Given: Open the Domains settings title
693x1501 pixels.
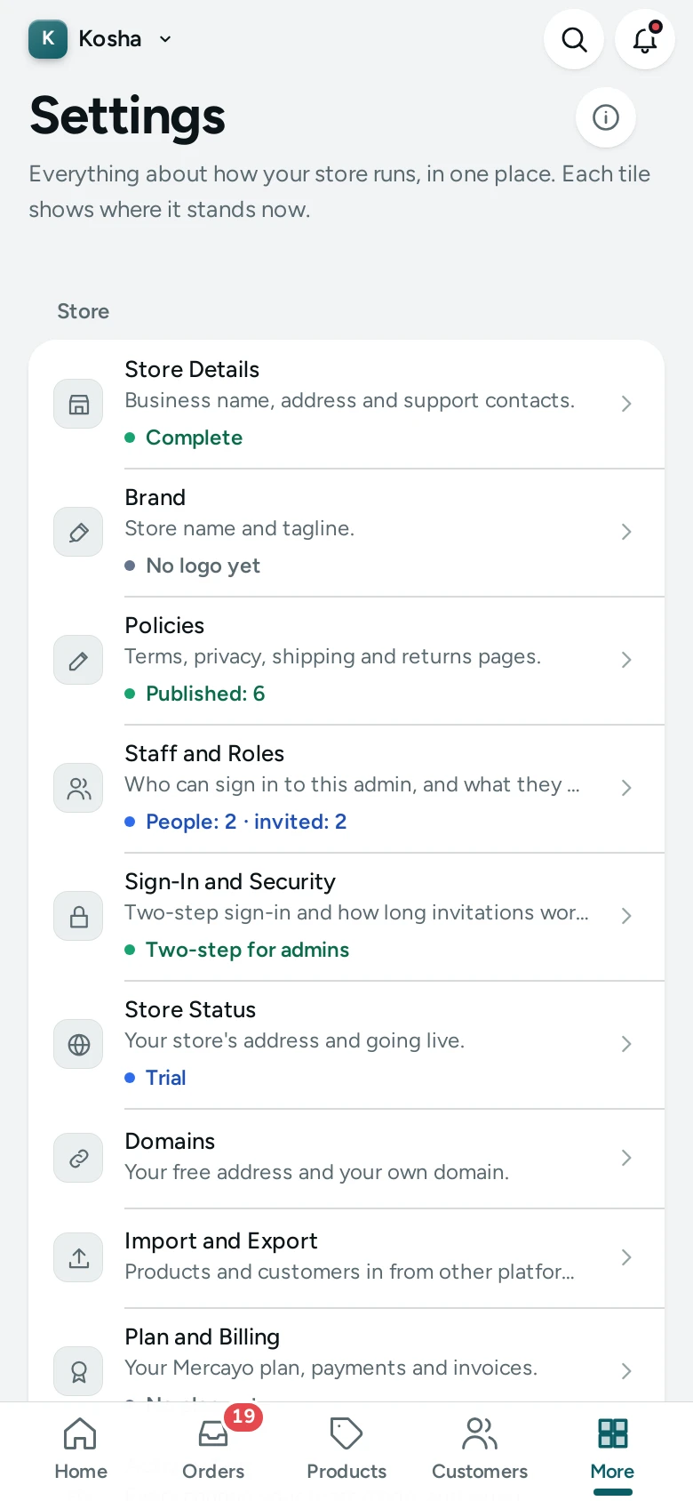Looking at the screenshot, I should click(170, 1141).
